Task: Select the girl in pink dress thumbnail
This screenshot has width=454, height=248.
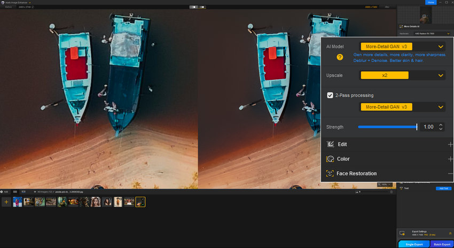Action: [x=18, y=202]
